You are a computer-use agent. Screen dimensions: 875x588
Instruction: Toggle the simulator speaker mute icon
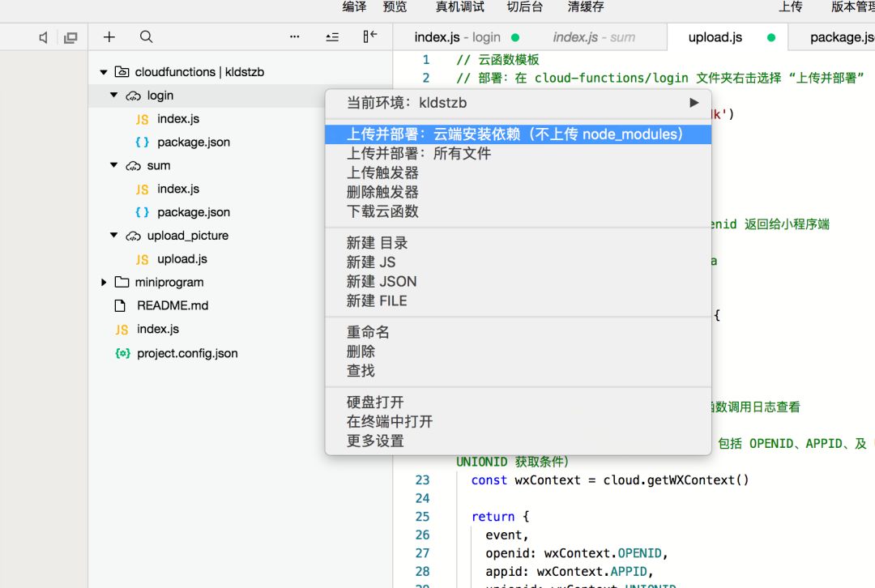point(43,36)
